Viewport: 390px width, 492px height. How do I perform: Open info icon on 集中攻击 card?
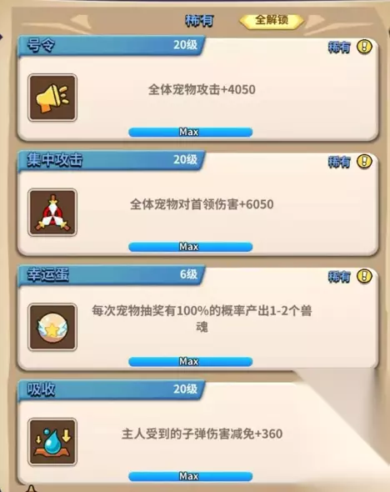(x=364, y=162)
